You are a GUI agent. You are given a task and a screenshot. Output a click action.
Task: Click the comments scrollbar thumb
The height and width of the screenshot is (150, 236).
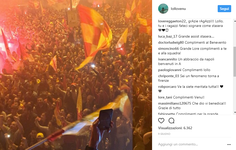pos(235,62)
